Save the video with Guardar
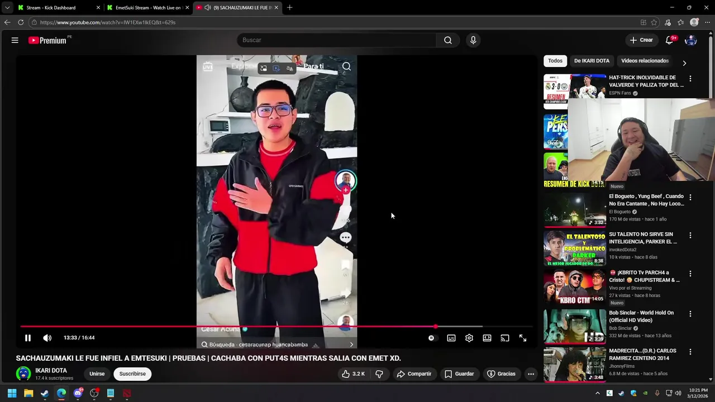The image size is (715, 402). click(459, 374)
